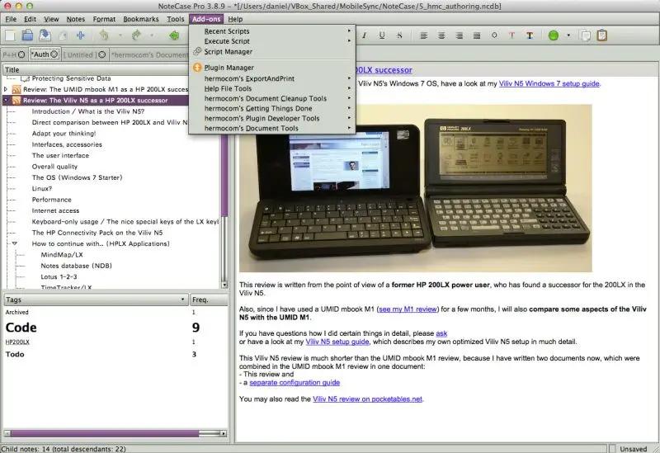This screenshot has height=453, width=660.
Task: Click the Paste clipboard toolbar icon
Action: [601, 35]
